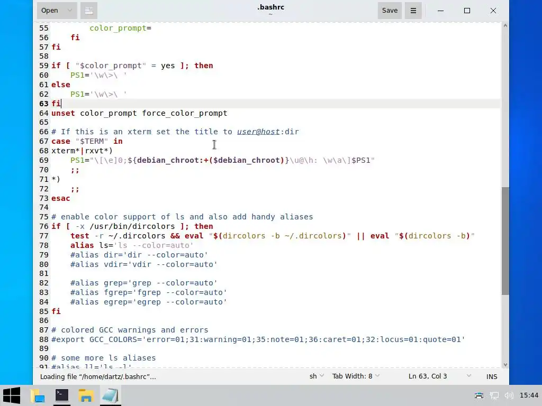The image size is (542, 406).
Task: Open the recent files dropdown arrow
Action: click(70, 11)
